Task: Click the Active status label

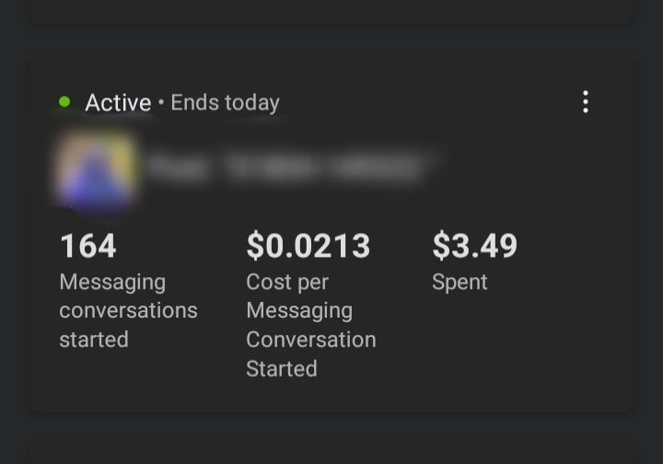Action: click(118, 103)
